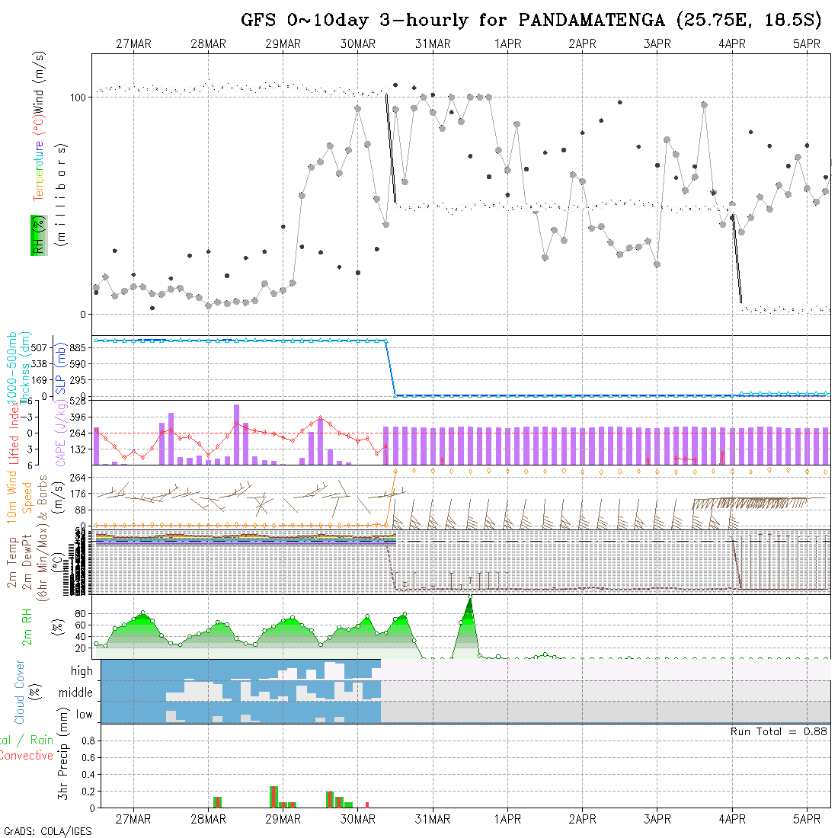Click the 'low' cloud cover row label

[84, 715]
